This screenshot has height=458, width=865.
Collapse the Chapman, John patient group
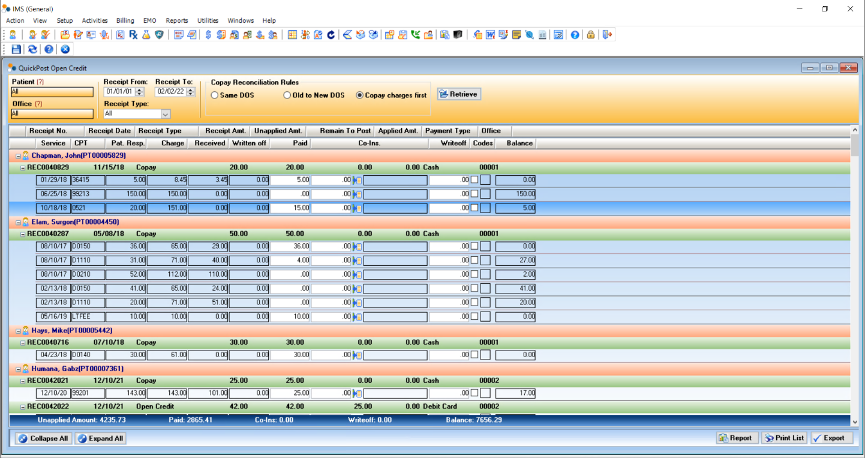[18, 156]
